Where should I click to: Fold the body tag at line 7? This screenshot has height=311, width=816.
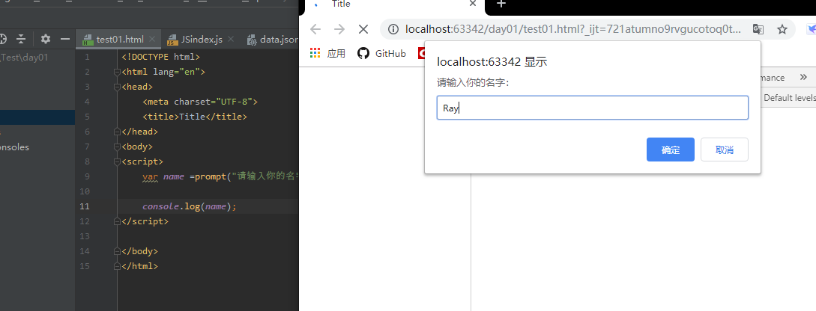pos(117,147)
